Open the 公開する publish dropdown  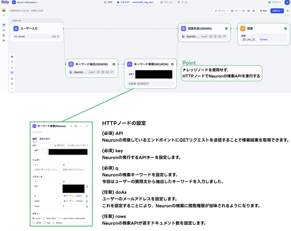point(277,11)
